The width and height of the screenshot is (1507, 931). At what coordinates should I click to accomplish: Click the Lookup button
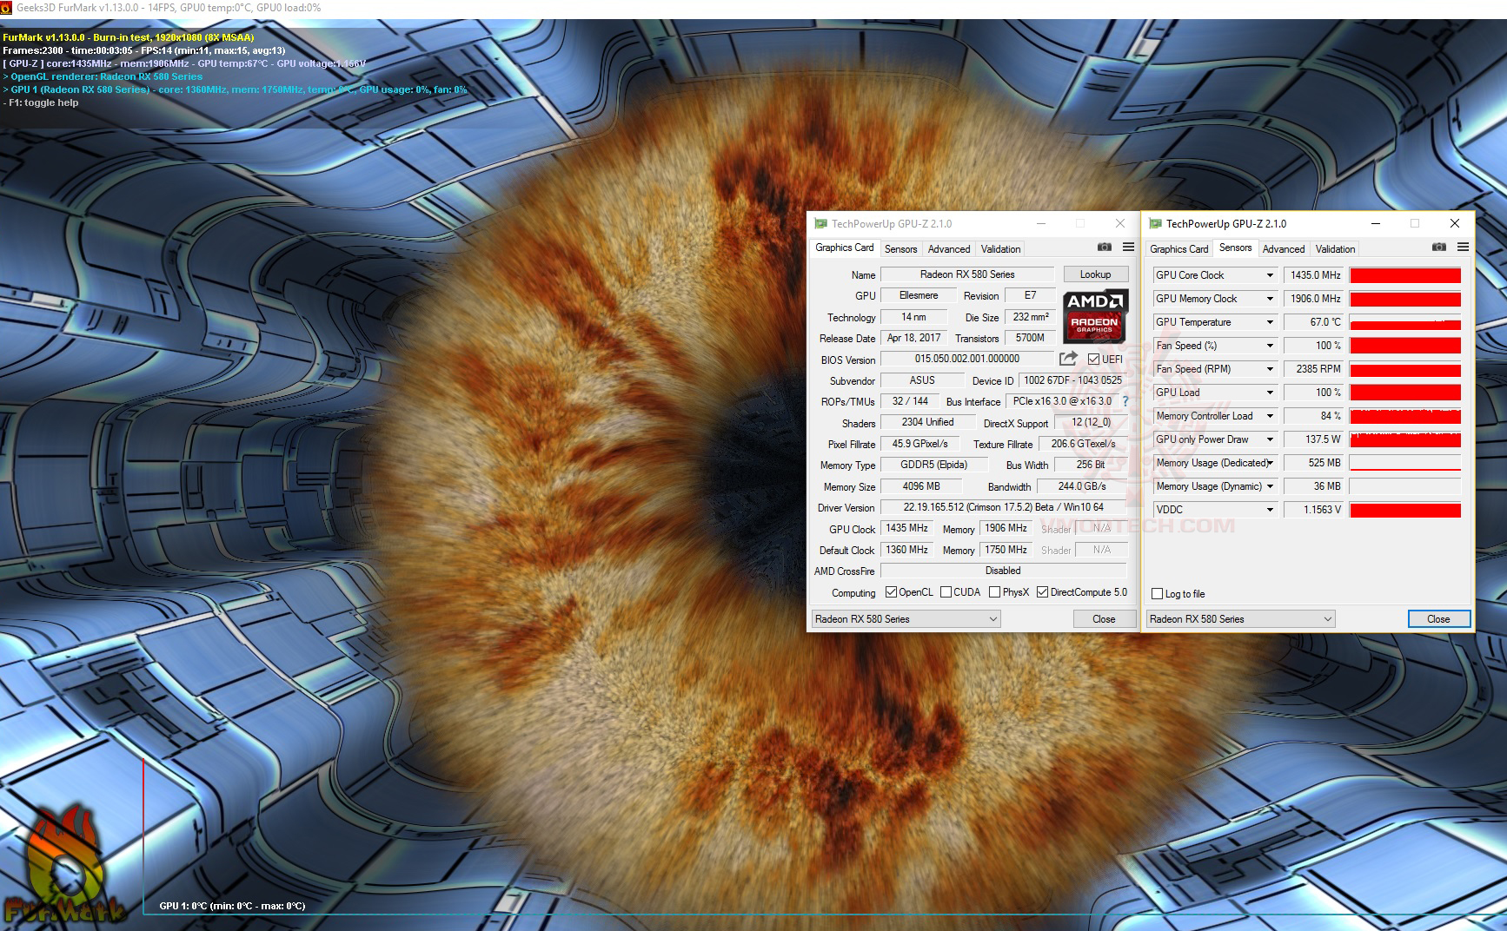tap(1095, 274)
